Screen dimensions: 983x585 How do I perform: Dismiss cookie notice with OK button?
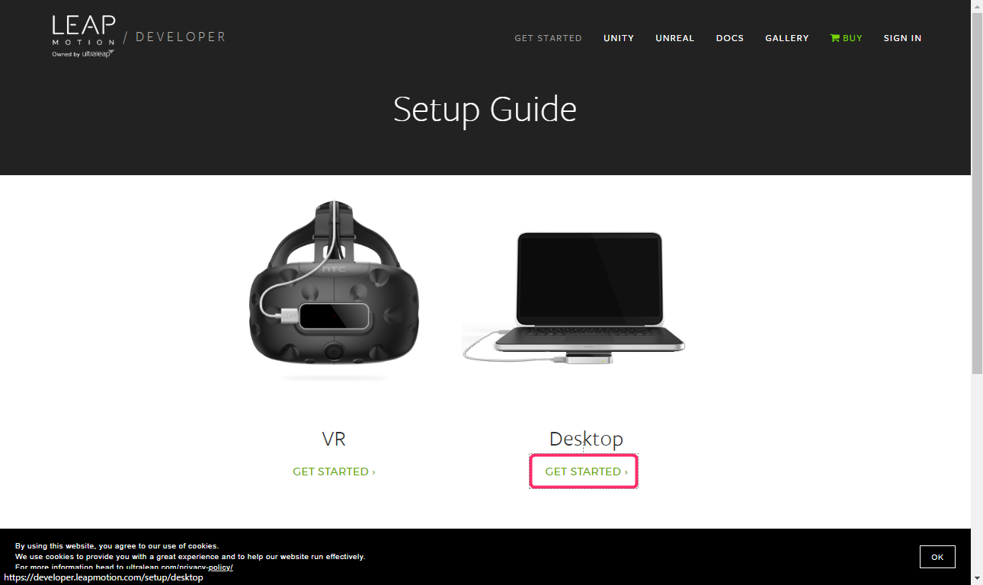click(937, 557)
